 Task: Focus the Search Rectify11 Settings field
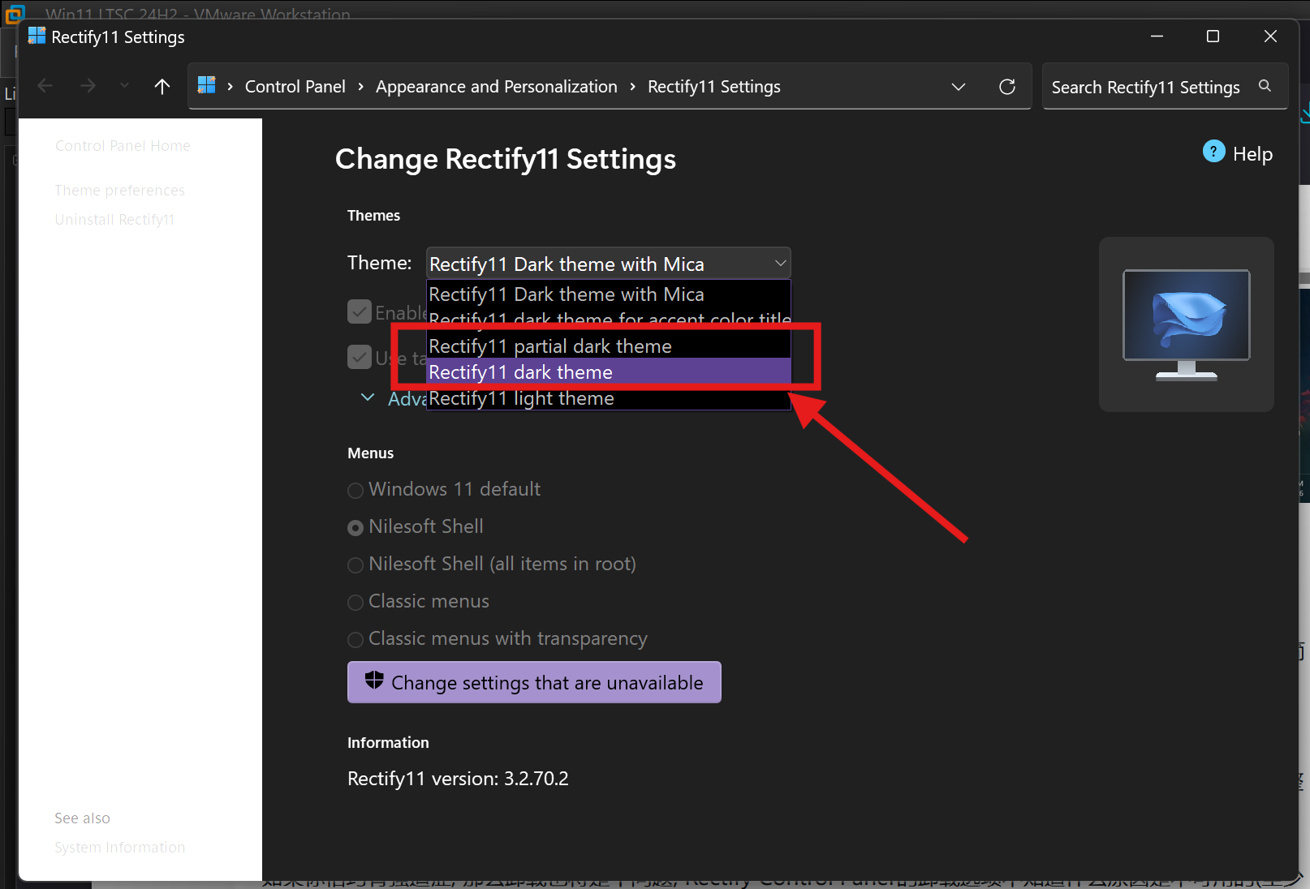pos(1164,86)
